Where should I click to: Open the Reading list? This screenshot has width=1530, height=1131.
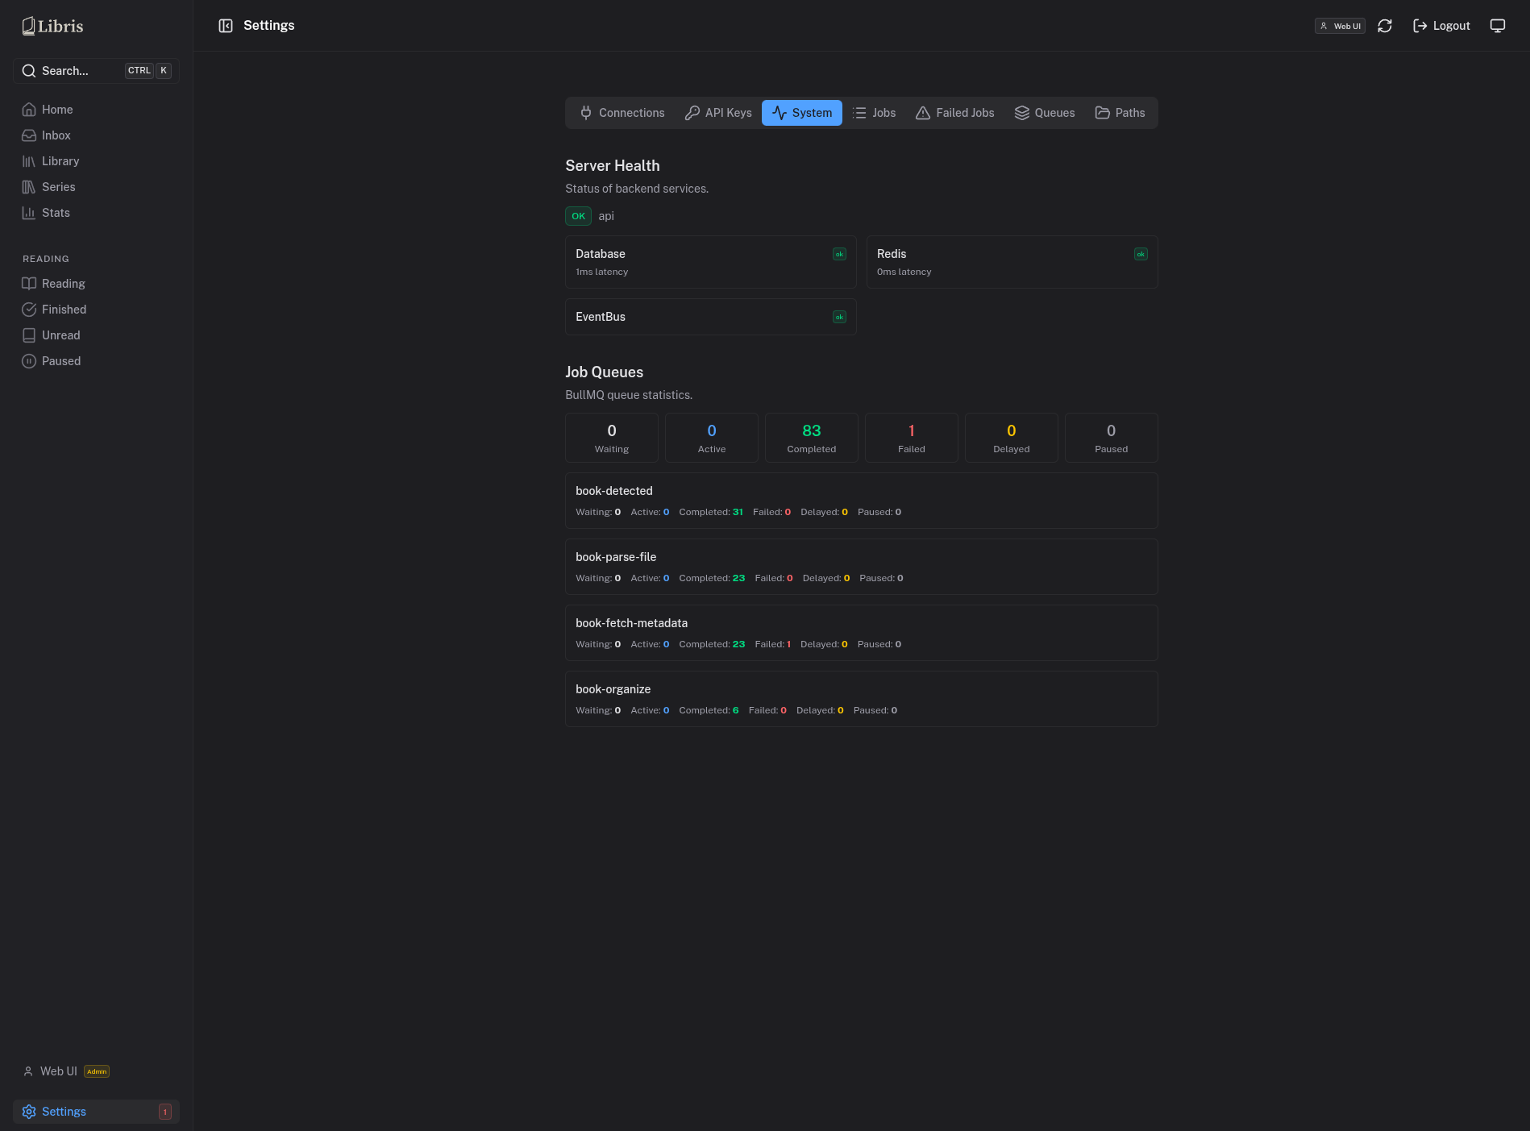click(96, 284)
